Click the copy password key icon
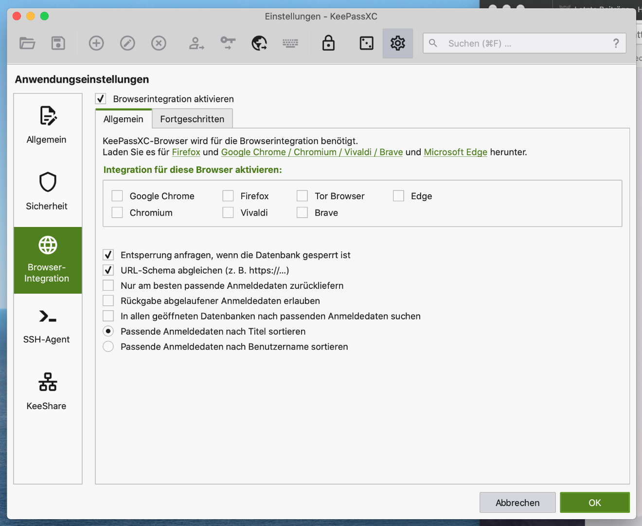Image resolution: width=642 pixels, height=526 pixels. (228, 43)
